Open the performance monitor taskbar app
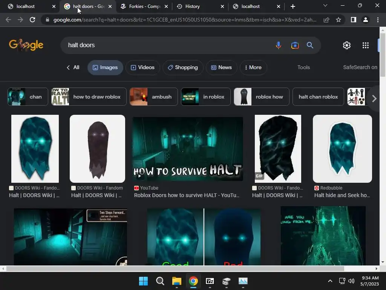Viewport: 386px width, 290px height. pyautogui.click(x=243, y=281)
